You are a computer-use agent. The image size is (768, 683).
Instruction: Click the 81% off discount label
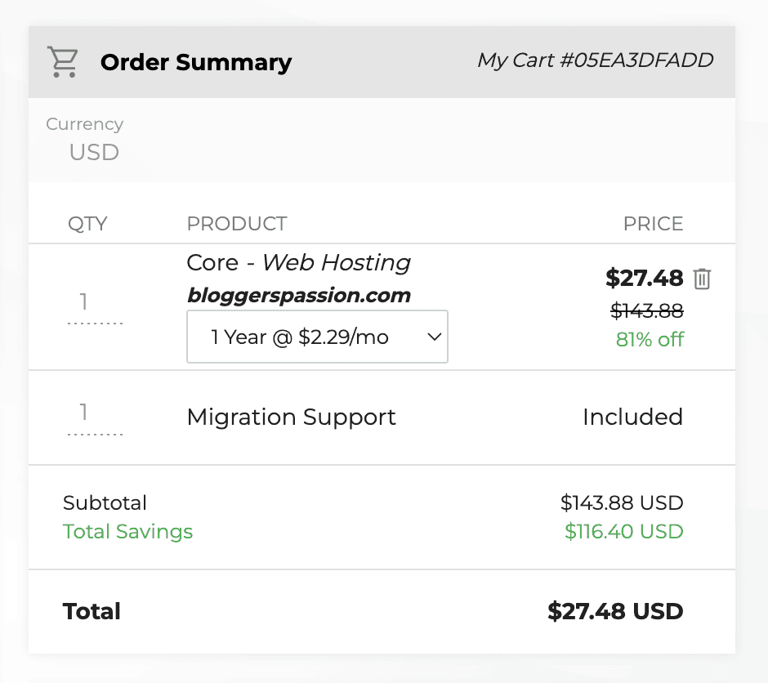(x=650, y=339)
